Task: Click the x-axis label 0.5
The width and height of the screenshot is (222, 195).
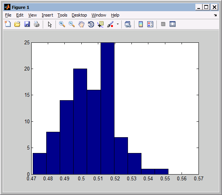Action: click(81, 178)
